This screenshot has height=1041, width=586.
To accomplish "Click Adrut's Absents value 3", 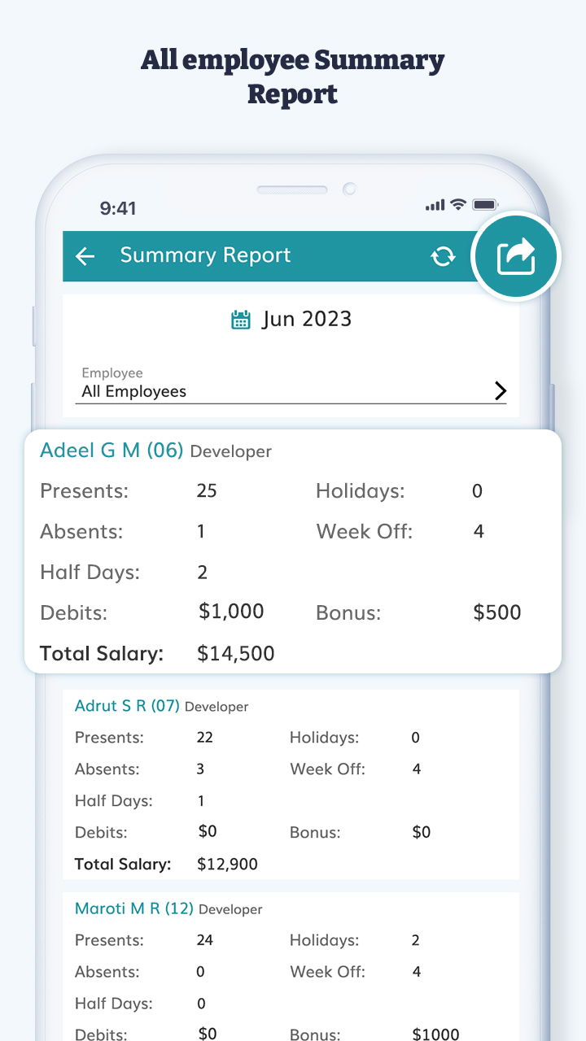I will [200, 769].
